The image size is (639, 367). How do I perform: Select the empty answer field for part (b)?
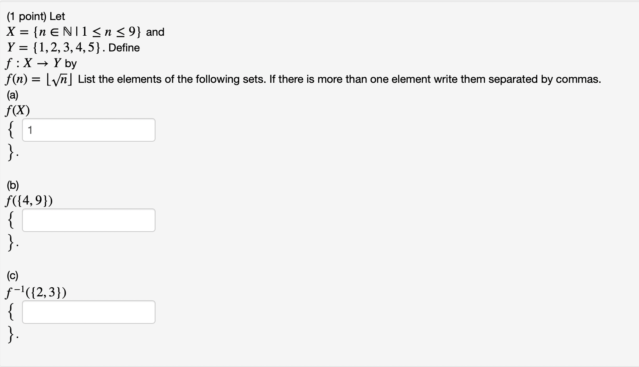[88, 220]
